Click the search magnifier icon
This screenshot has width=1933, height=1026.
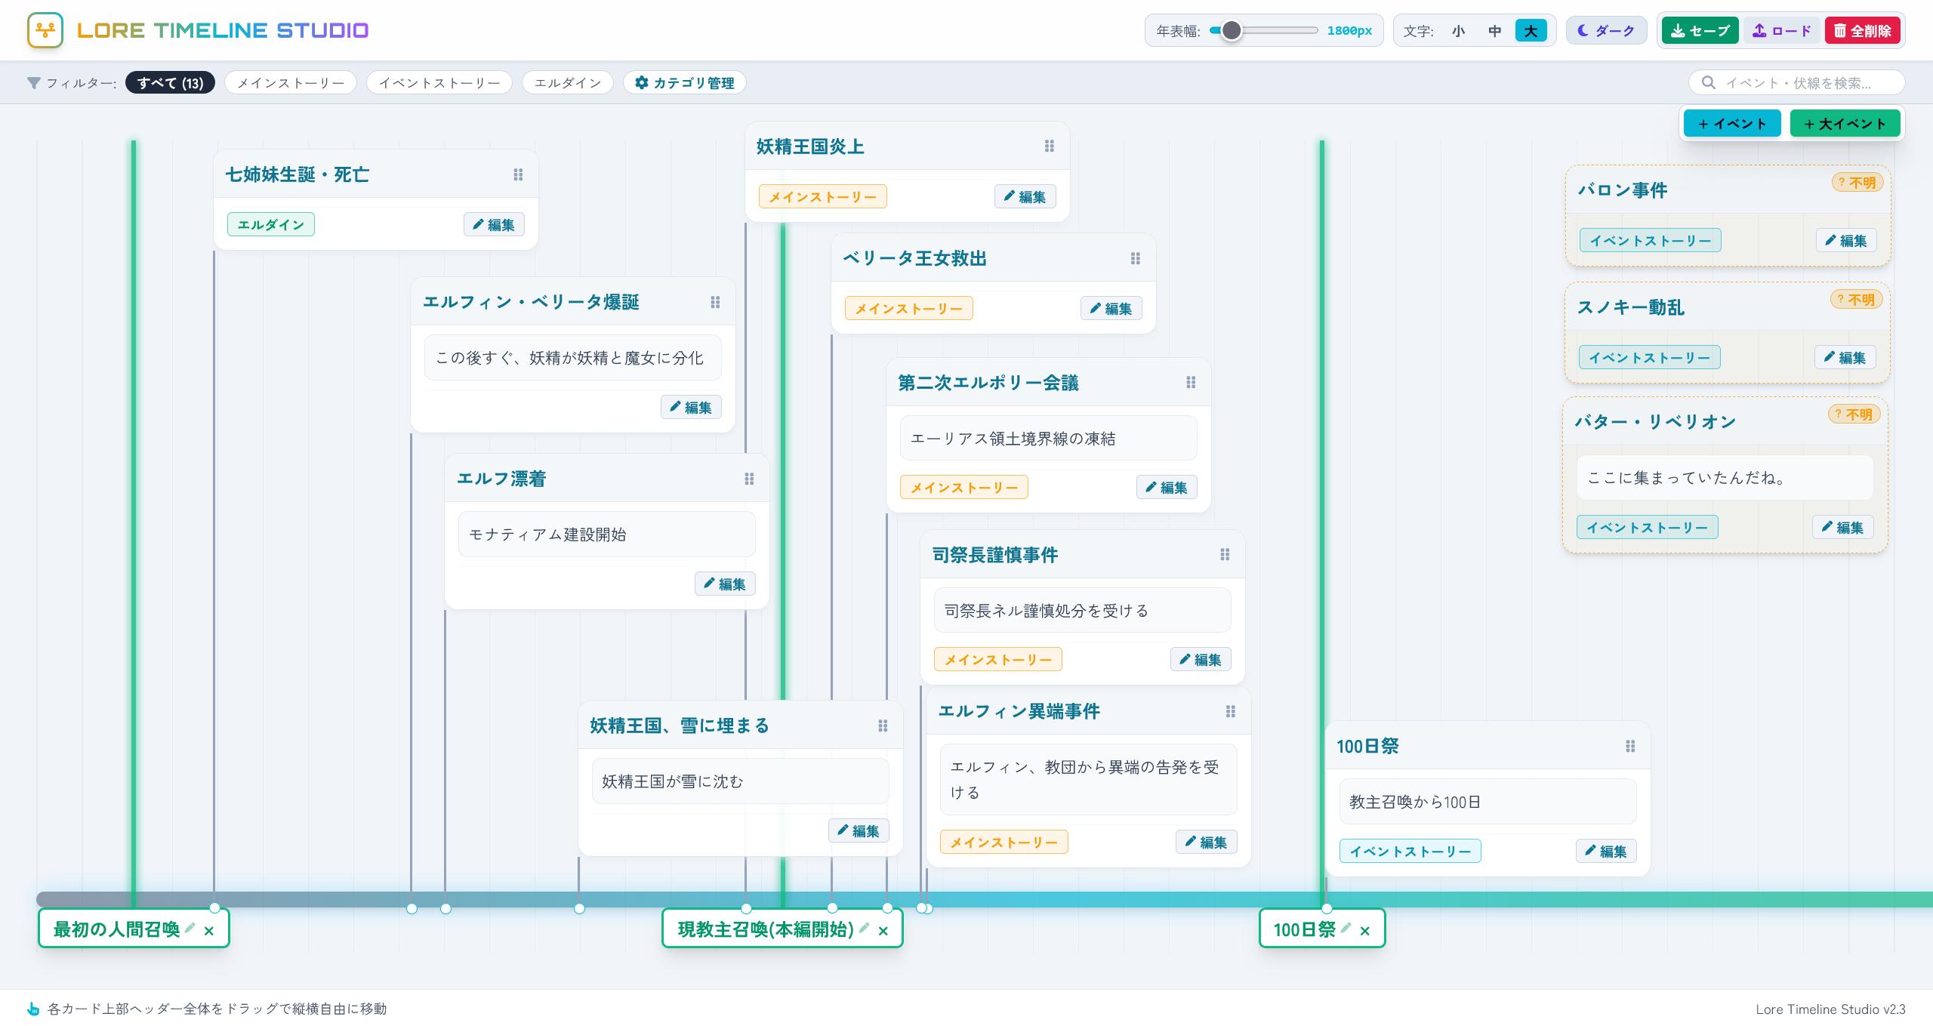click(1709, 82)
